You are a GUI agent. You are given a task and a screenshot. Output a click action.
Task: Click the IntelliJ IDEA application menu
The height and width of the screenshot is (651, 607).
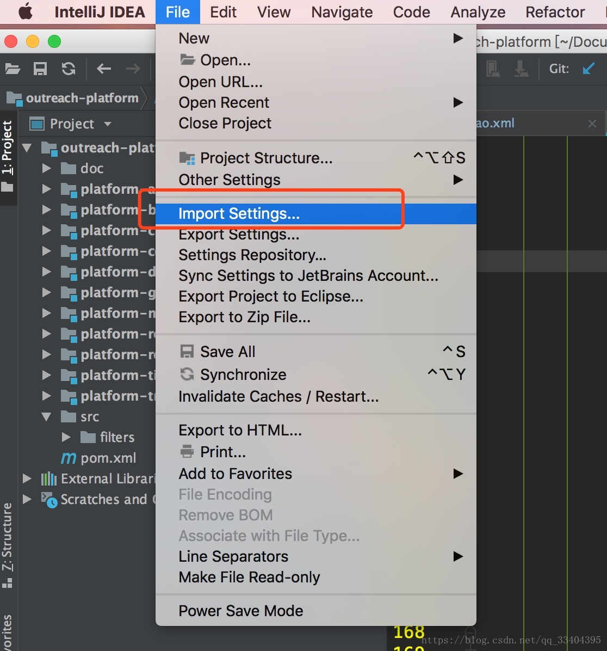pyautogui.click(x=100, y=12)
